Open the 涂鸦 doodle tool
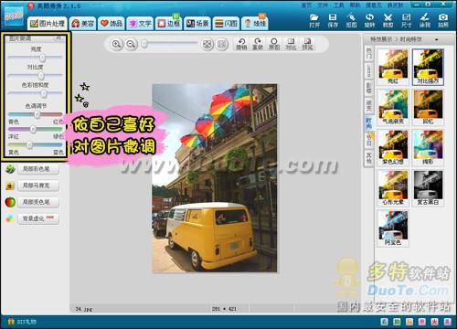The width and height of the screenshot is (457, 329). tap(425, 21)
